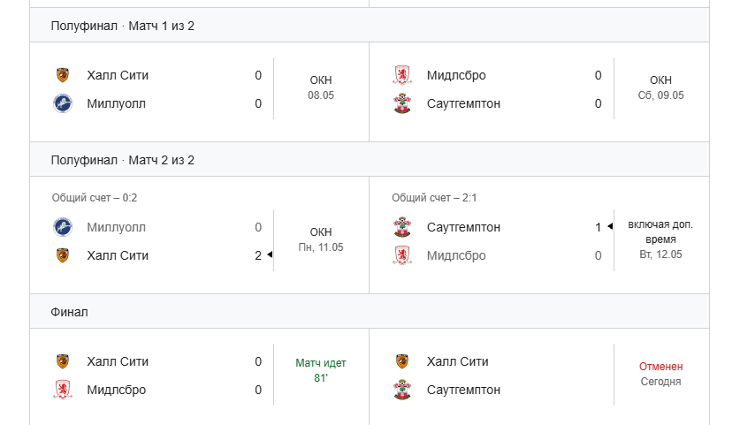Open match with "включая доп. время" Вт, 12.05
The width and height of the screenshot is (740, 425).
click(539, 235)
